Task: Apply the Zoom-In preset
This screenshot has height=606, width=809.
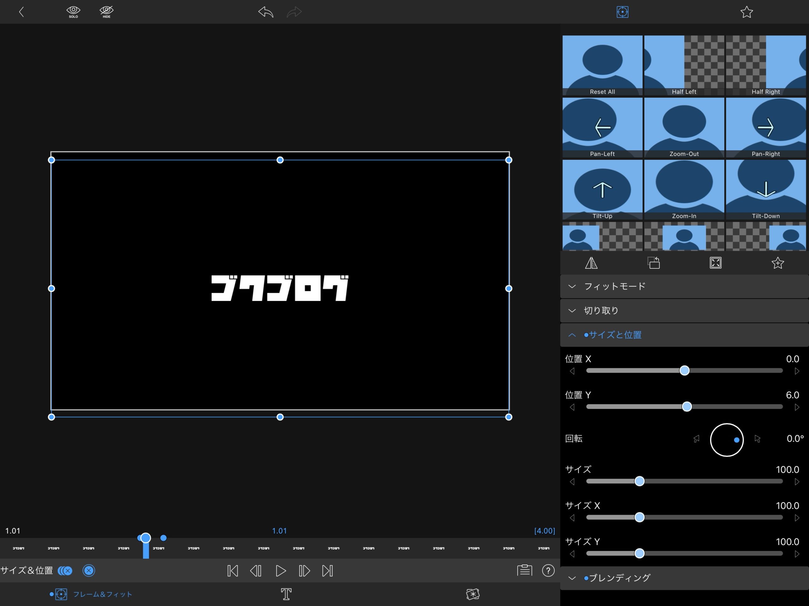Action: 684,190
